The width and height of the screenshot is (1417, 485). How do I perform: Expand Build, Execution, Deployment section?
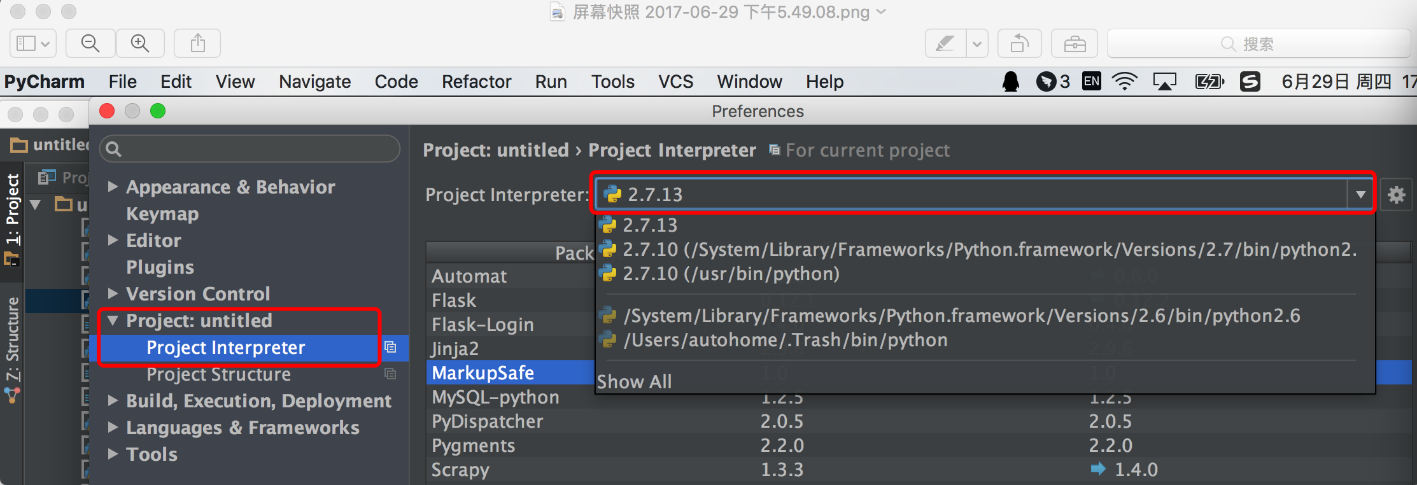[113, 400]
